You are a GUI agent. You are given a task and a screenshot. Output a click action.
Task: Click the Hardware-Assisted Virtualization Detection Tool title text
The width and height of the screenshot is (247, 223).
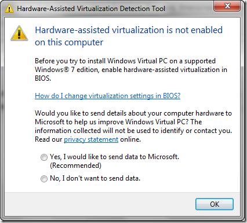pyautogui.click(x=91, y=9)
